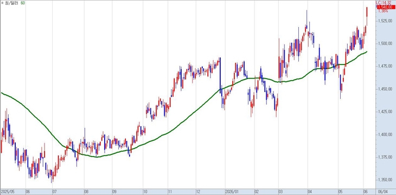The width and height of the screenshot is (396, 195).
Task: Select the 08 month date axis marker
Action: [86, 191]
